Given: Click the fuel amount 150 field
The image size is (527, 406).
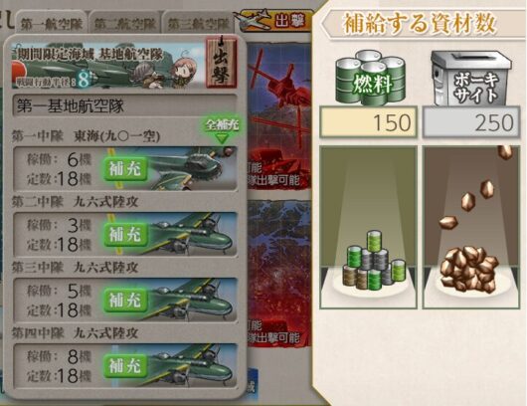Looking at the screenshot, I should click(x=368, y=121).
